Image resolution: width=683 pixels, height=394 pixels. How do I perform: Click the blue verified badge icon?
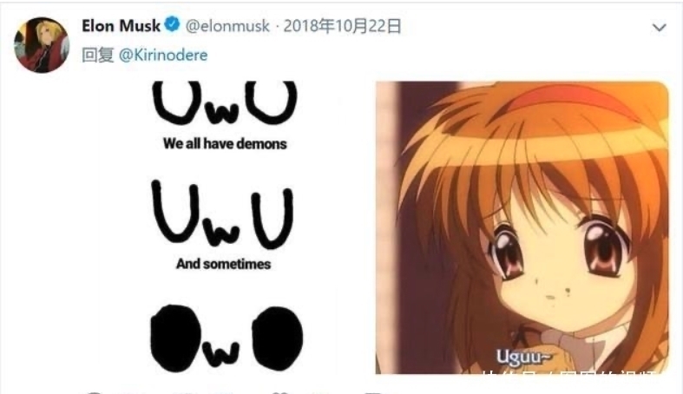pos(173,25)
